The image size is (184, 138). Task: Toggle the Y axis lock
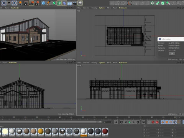point(9,3)
